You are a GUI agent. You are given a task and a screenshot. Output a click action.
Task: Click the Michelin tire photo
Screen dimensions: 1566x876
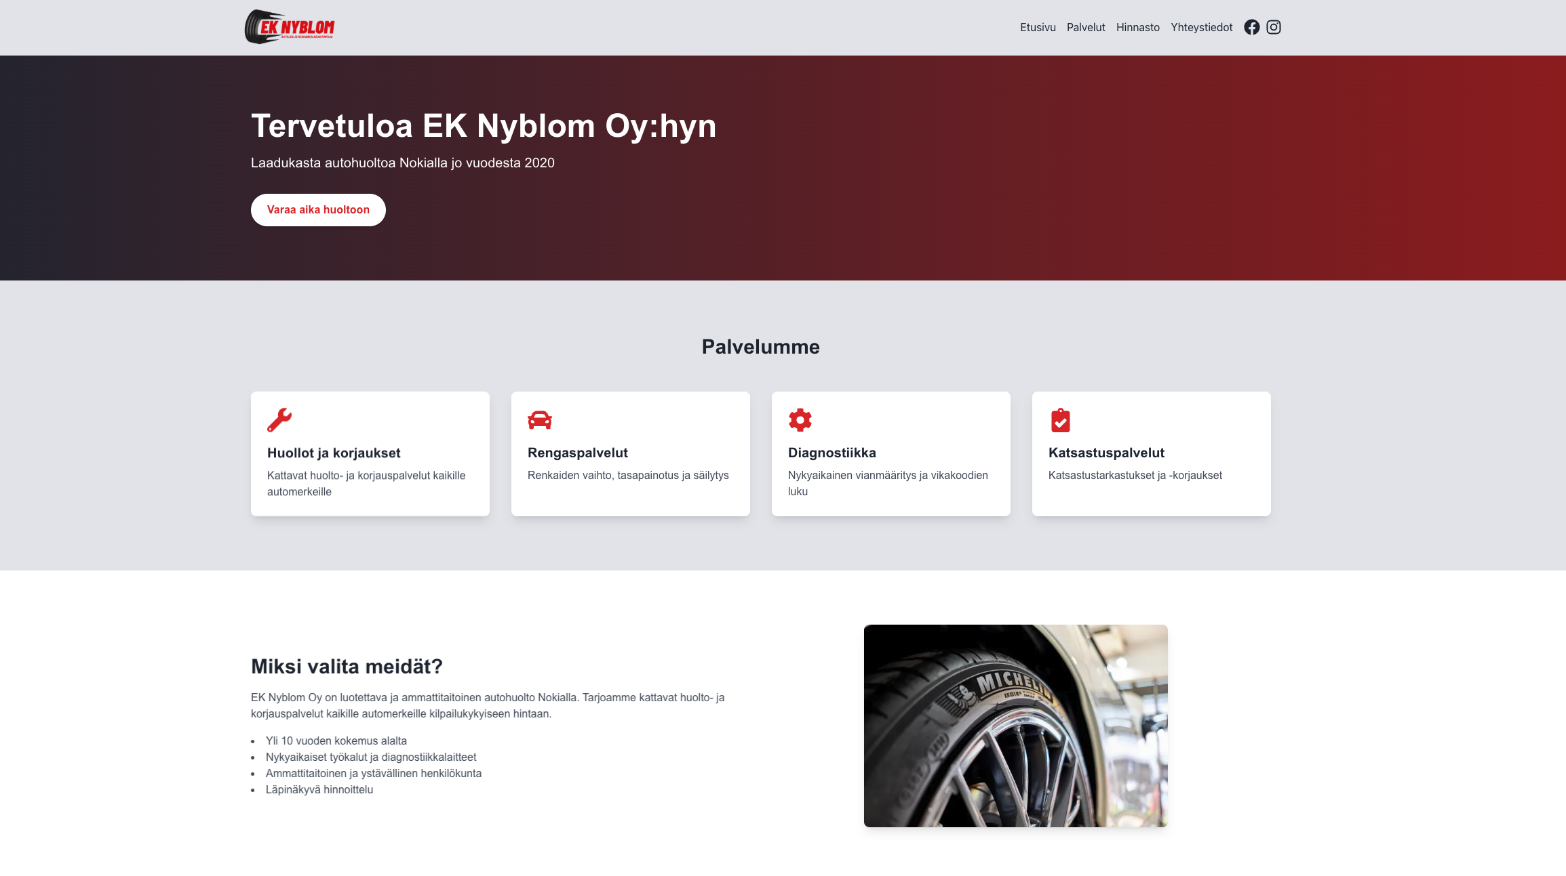coord(1015,726)
